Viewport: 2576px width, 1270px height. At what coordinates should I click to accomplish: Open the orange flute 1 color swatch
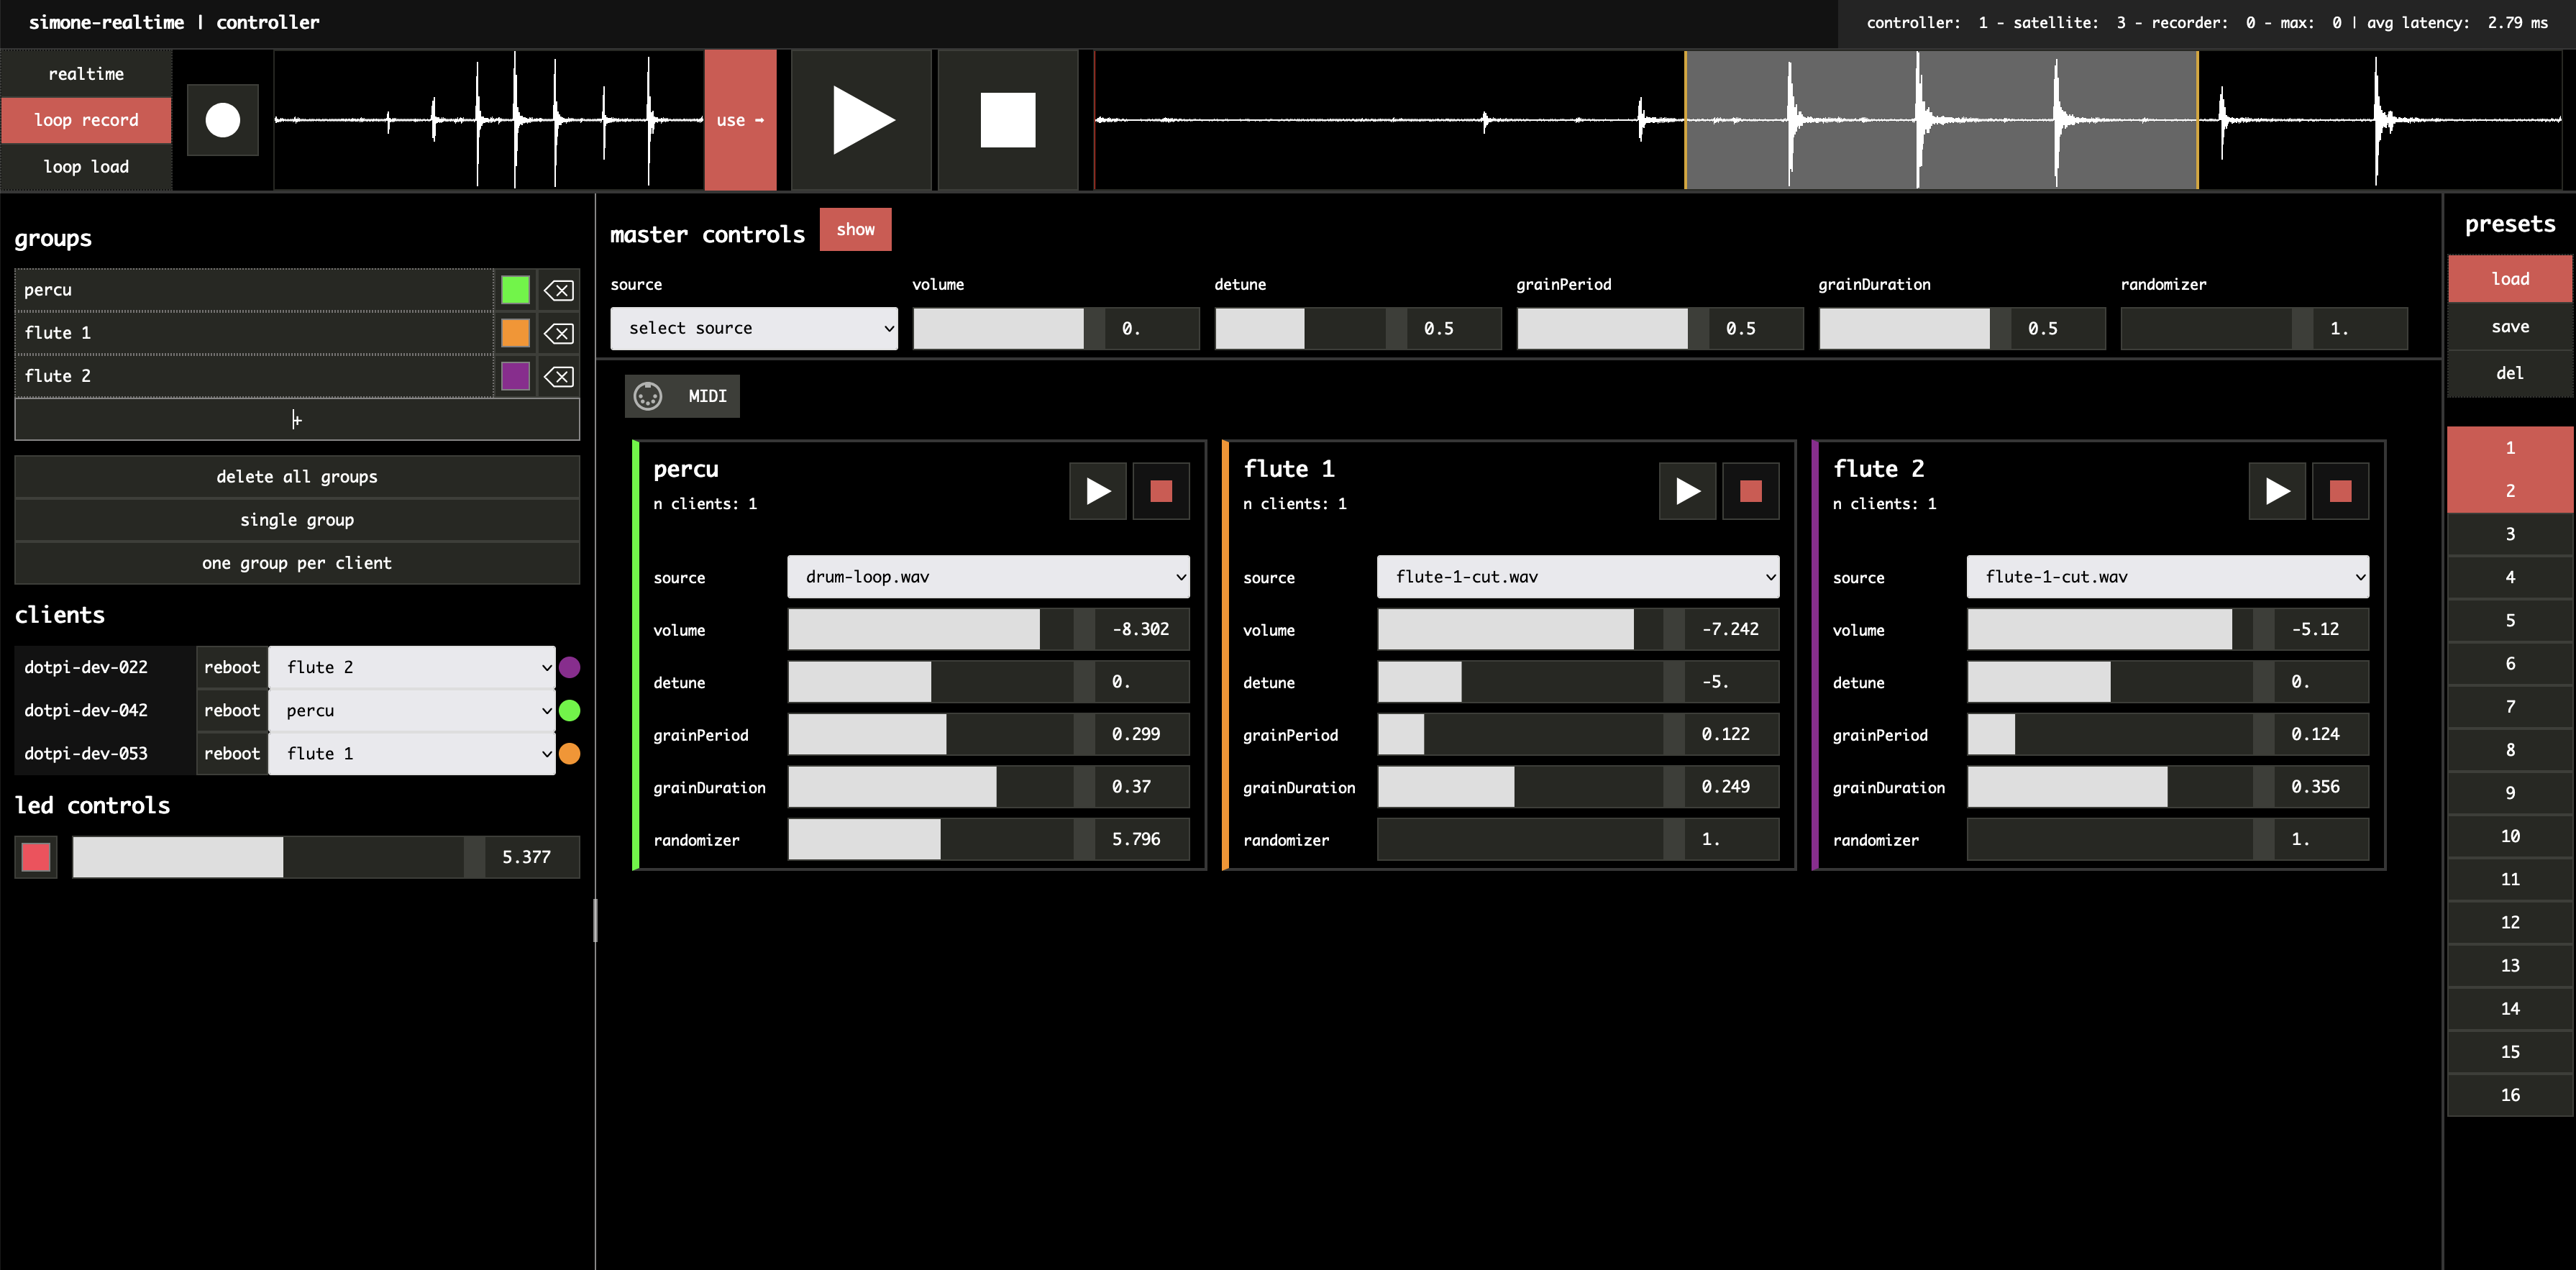pos(515,333)
